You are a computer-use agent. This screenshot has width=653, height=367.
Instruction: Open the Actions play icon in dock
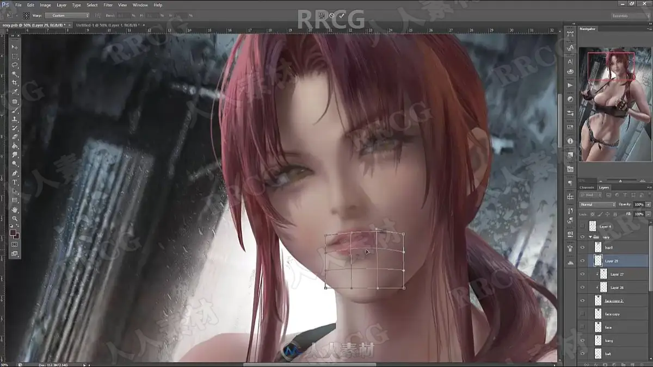570,85
